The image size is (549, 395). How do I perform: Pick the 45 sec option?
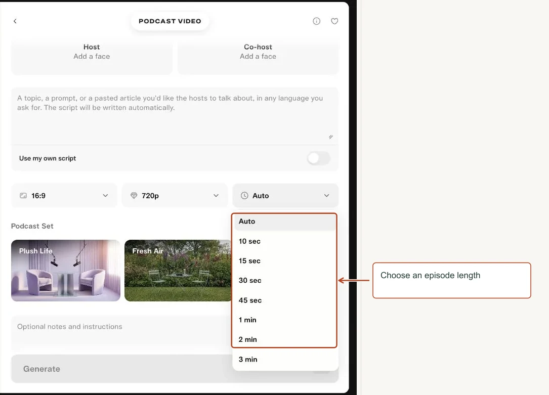(x=285, y=300)
